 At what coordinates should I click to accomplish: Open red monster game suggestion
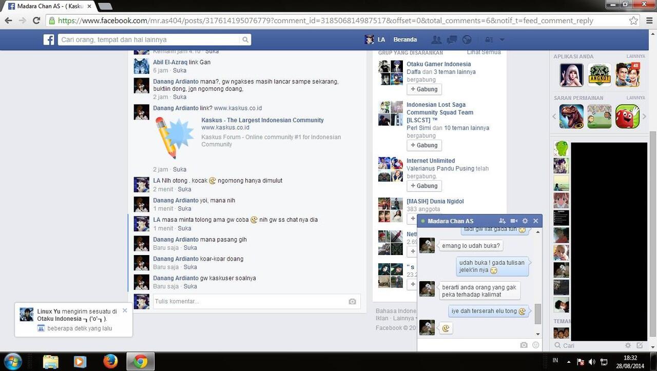tap(627, 116)
